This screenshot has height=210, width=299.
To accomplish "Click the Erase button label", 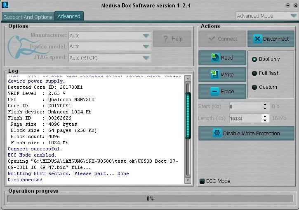I will [x=227, y=91].
